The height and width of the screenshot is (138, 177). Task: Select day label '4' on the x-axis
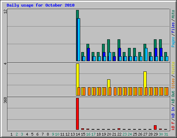(27, 134)
